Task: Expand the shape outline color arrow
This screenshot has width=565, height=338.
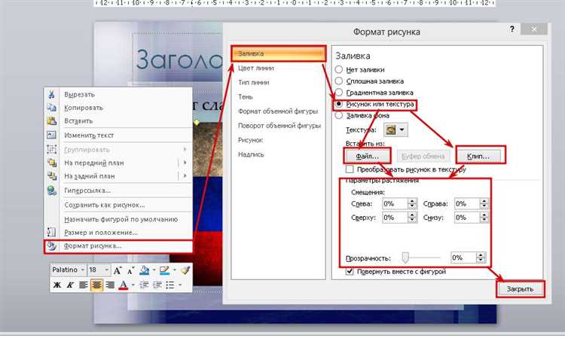Action: pos(175,270)
